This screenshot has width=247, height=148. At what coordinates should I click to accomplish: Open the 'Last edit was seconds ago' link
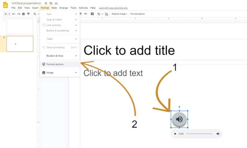pyautogui.click(x=113, y=8)
